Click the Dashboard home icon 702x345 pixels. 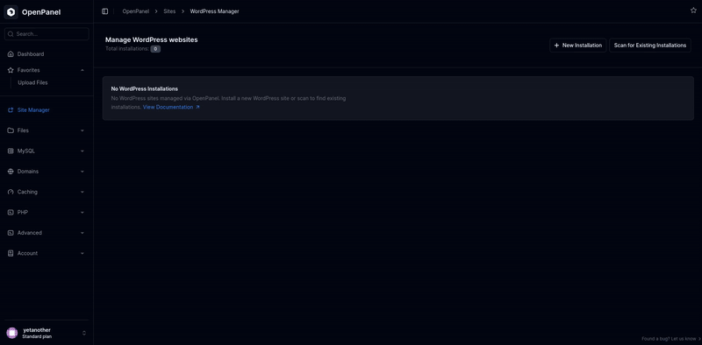pyautogui.click(x=11, y=54)
